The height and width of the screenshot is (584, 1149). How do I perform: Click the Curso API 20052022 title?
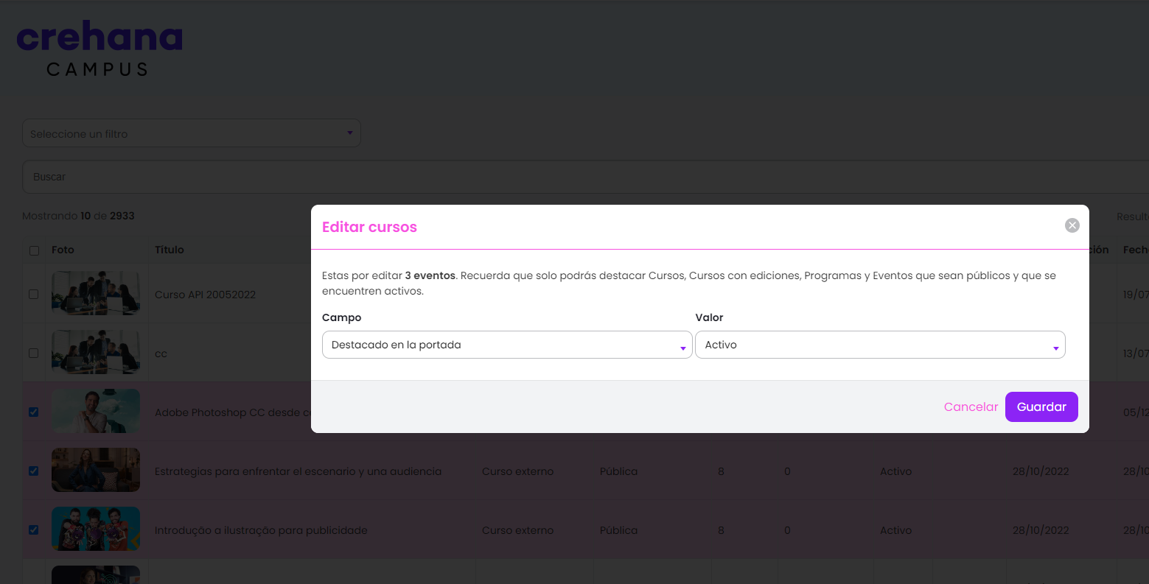click(x=205, y=295)
